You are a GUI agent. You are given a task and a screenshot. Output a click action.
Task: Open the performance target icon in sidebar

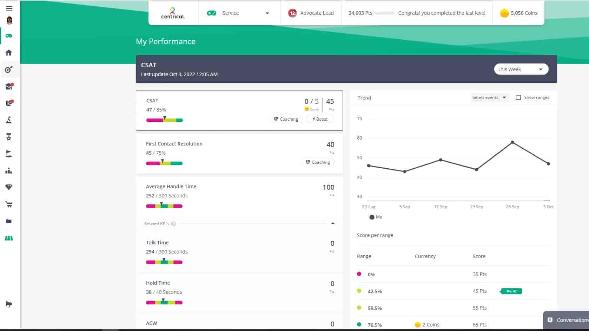tap(9, 69)
